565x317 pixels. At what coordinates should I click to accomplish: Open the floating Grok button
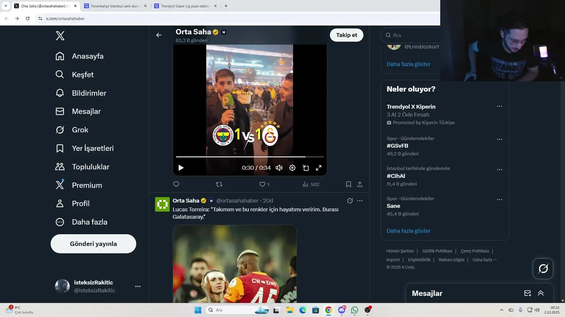click(543, 269)
